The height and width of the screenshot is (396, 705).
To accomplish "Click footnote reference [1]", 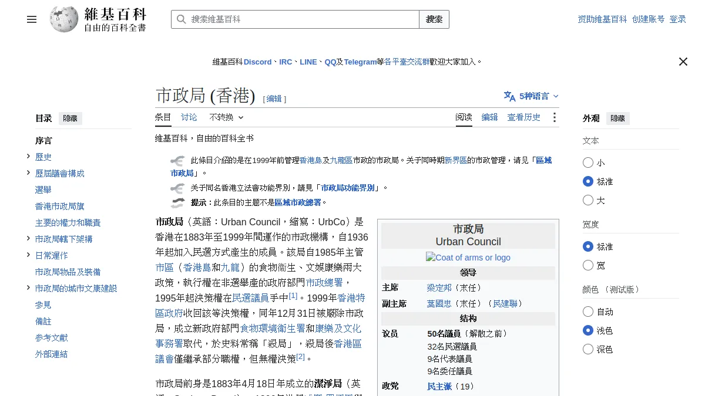I will tap(293, 296).
